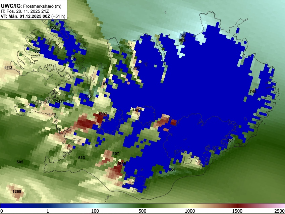The image size is (285, 214).
Task: Click the map value 513
Action: [x=81, y=158]
